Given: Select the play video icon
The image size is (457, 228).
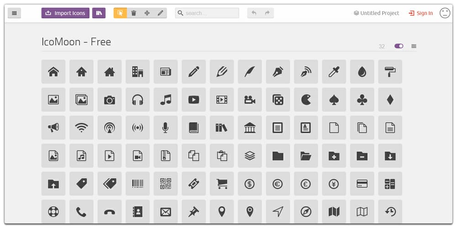Looking at the screenshot, I should pos(193,100).
